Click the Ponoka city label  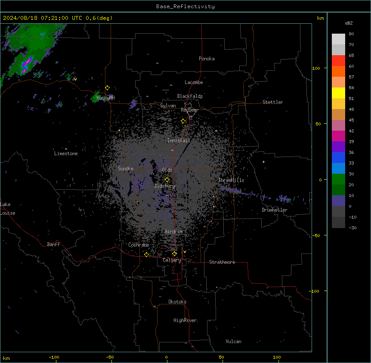point(207,59)
